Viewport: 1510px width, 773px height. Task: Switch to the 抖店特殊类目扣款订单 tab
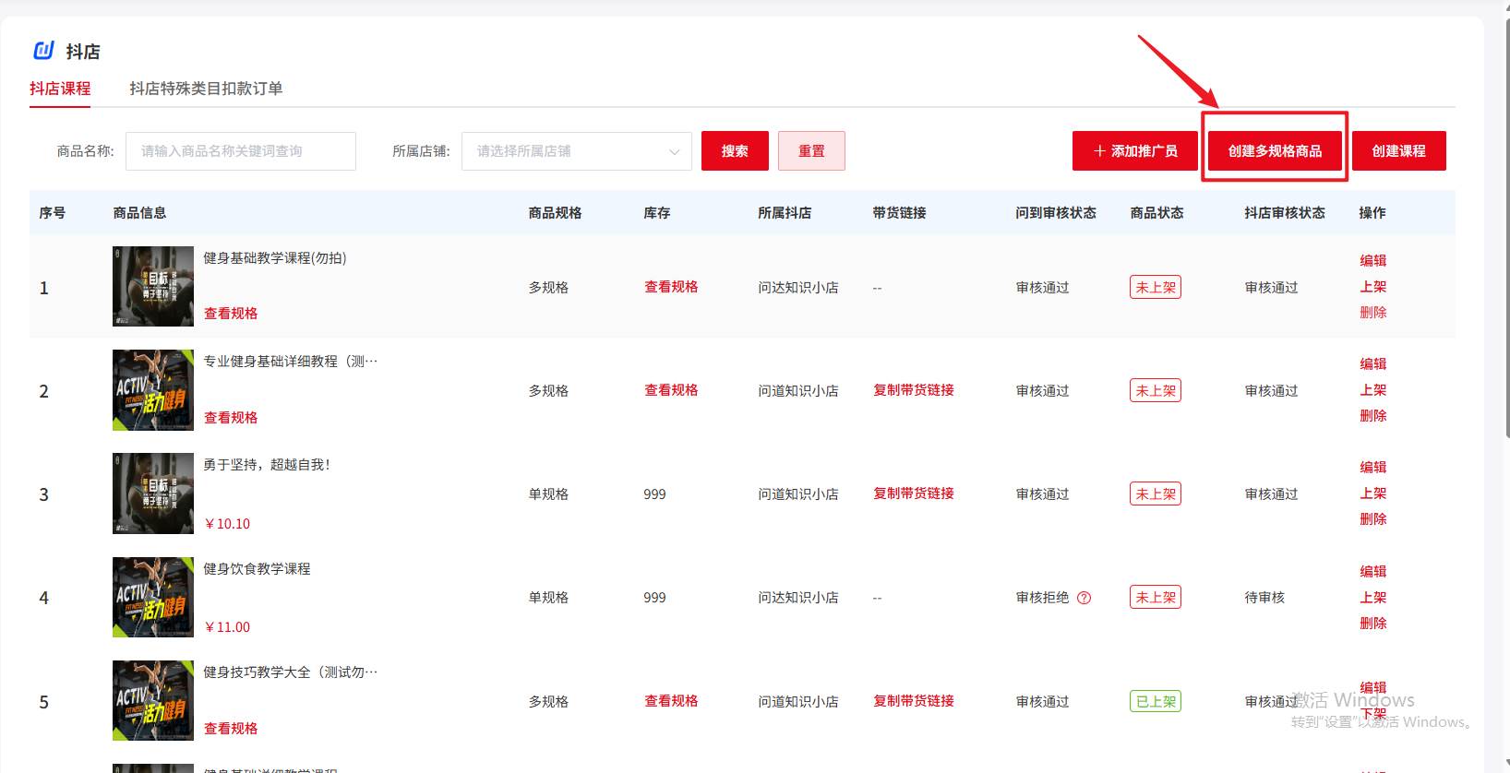pos(206,89)
